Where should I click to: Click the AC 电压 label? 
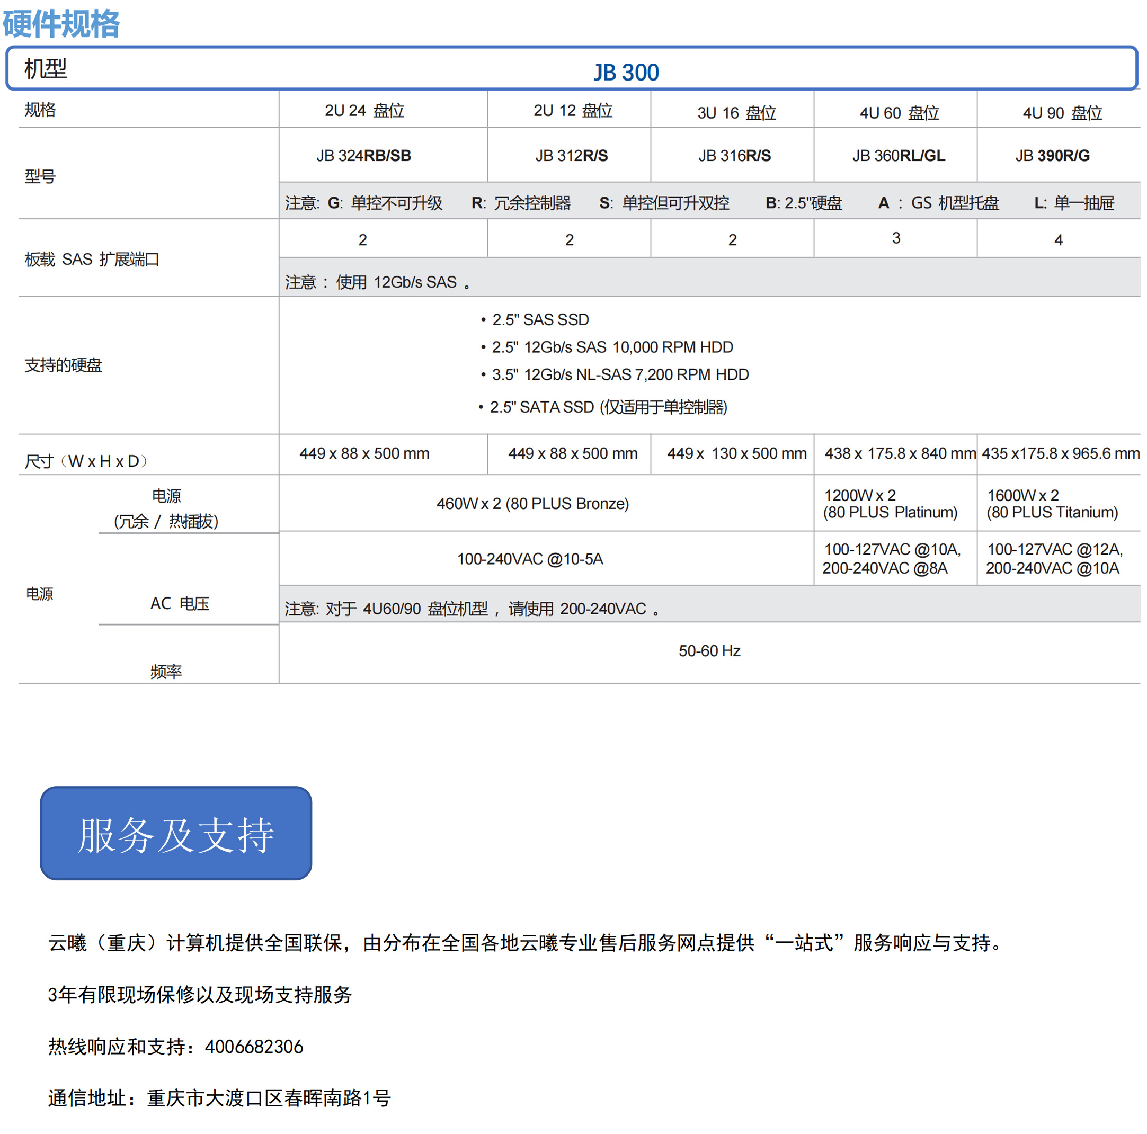(x=180, y=603)
